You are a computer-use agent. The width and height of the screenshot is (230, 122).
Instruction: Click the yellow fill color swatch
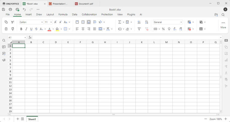(57, 31)
